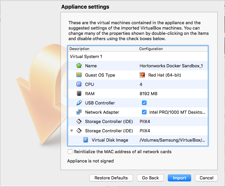
Task: Click the USB Controller icon
Action: (79, 103)
